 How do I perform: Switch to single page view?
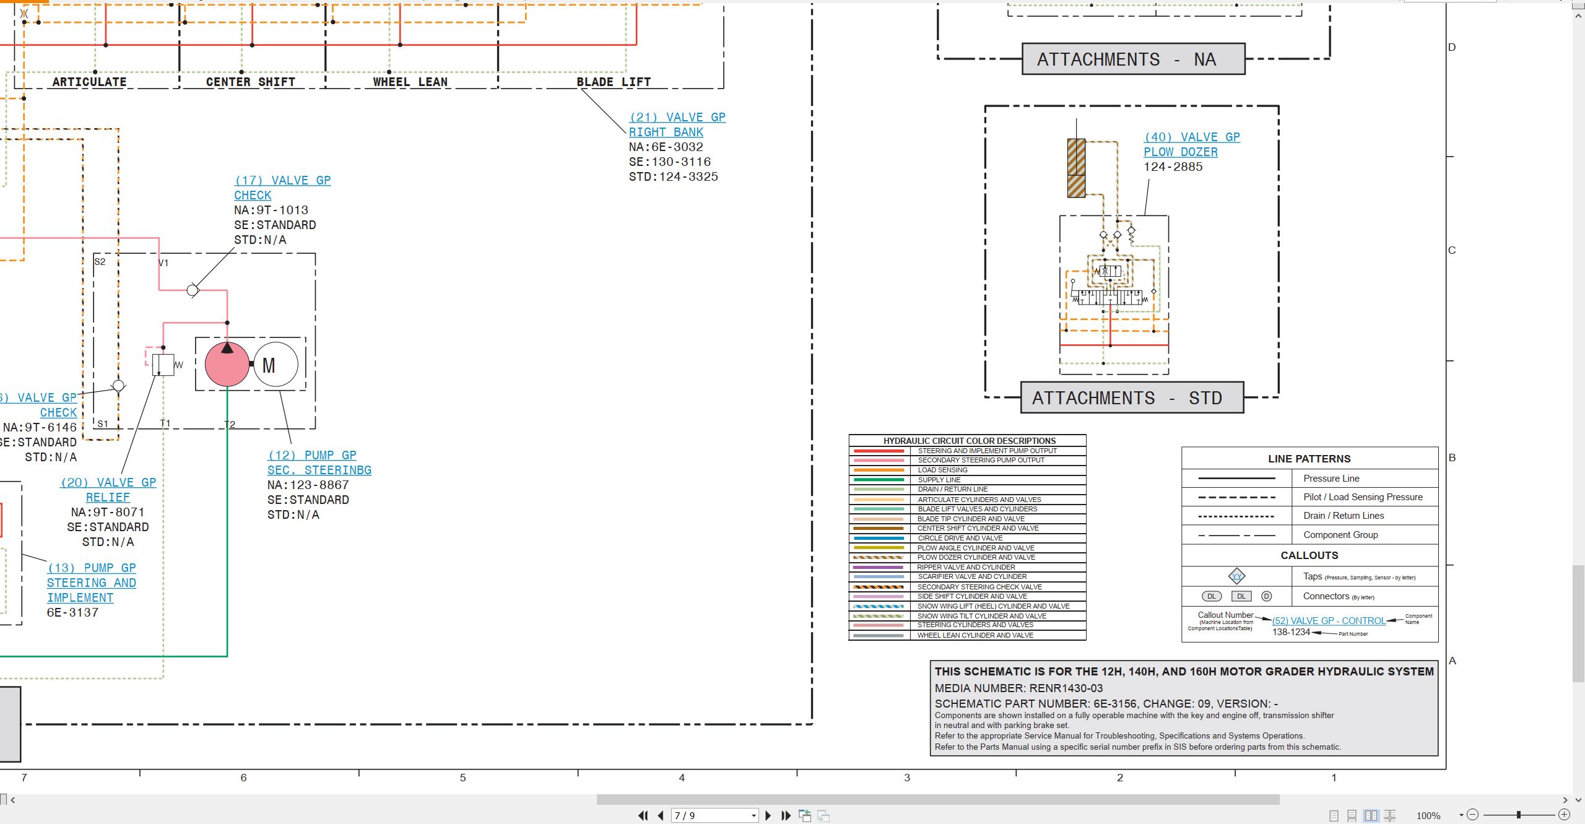1334,815
